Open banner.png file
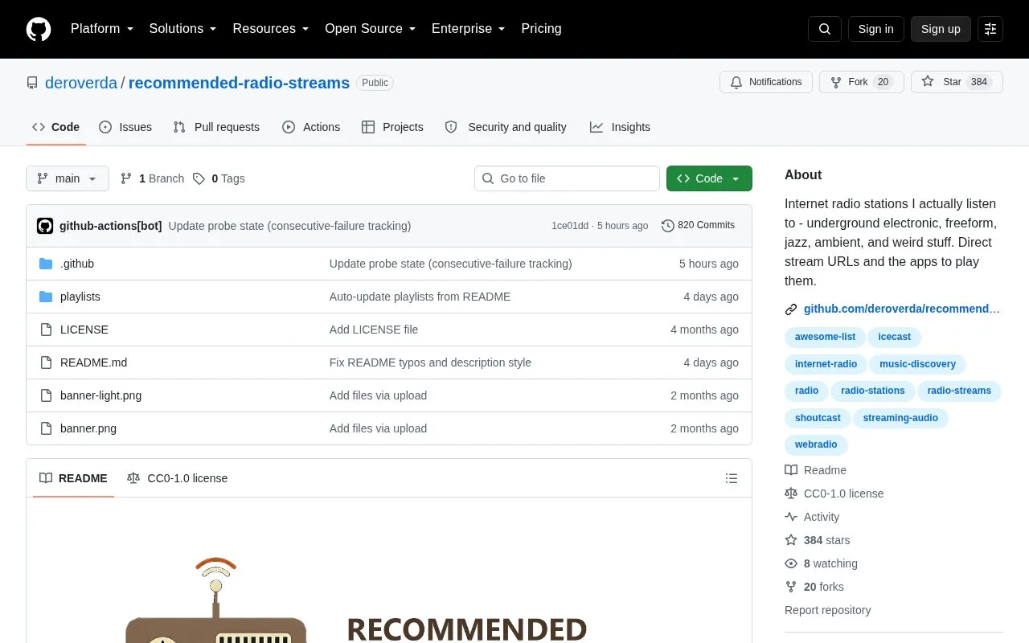 click(x=88, y=428)
